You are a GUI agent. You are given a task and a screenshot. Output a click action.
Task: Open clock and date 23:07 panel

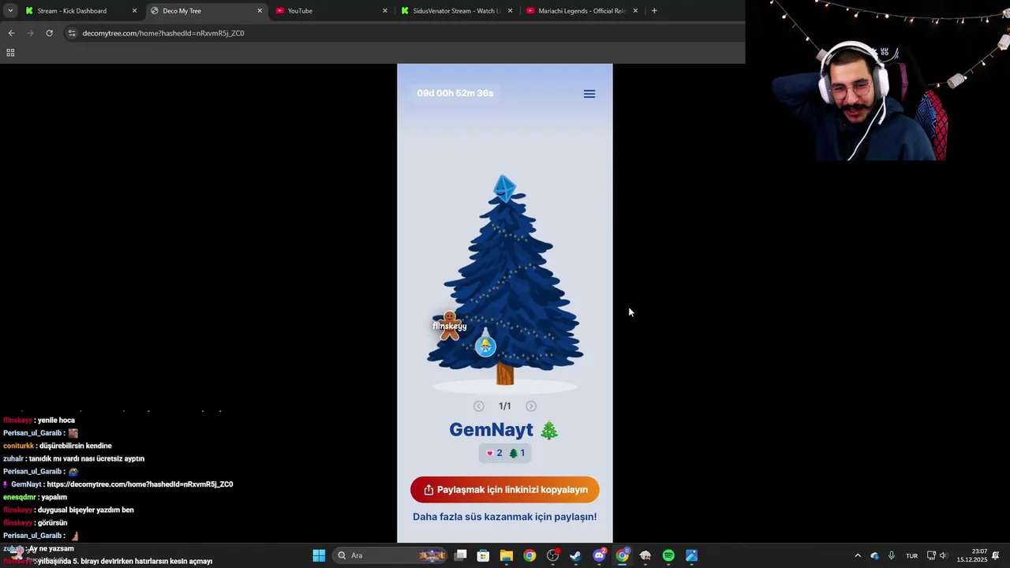pyautogui.click(x=972, y=555)
